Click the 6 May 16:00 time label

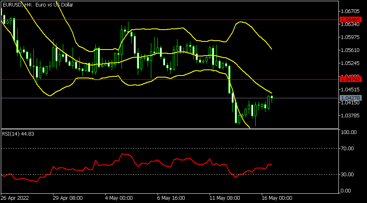click(171, 198)
